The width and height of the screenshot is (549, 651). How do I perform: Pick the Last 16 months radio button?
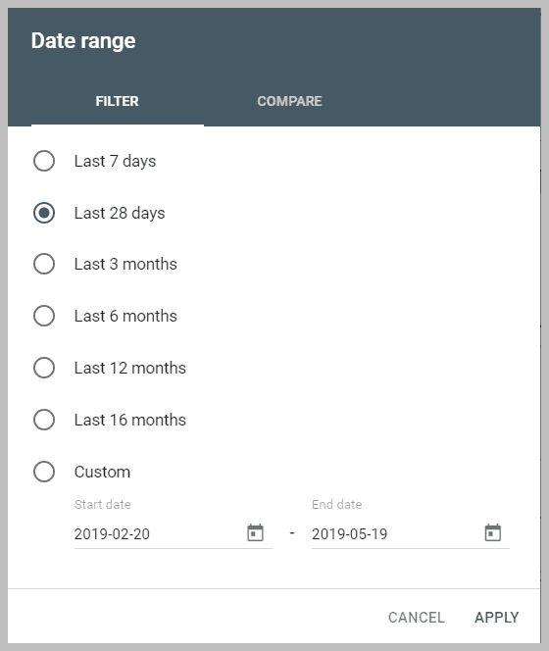click(44, 420)
